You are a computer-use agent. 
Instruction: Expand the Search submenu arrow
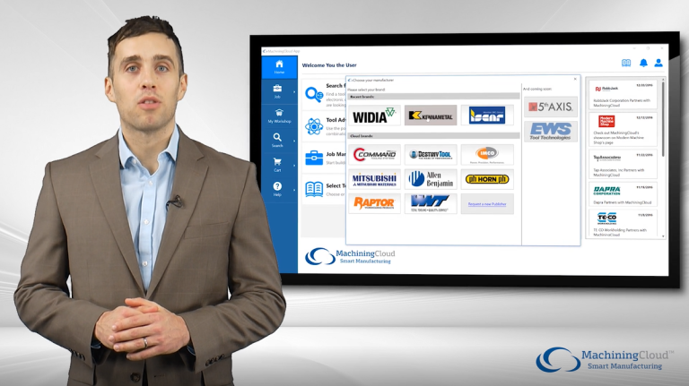[x=294, y=142]
